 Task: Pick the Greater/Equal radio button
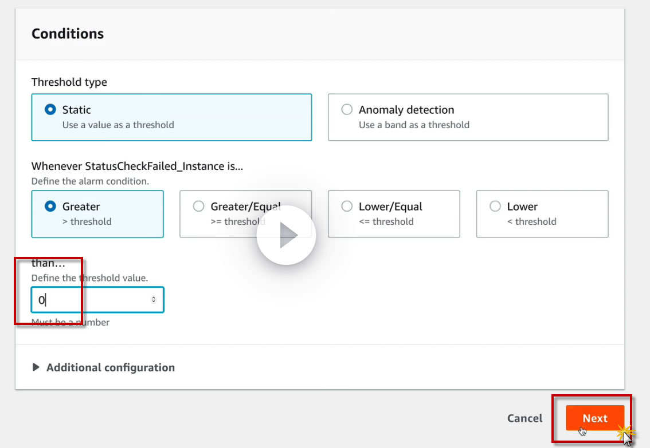[x=199, y=207]
